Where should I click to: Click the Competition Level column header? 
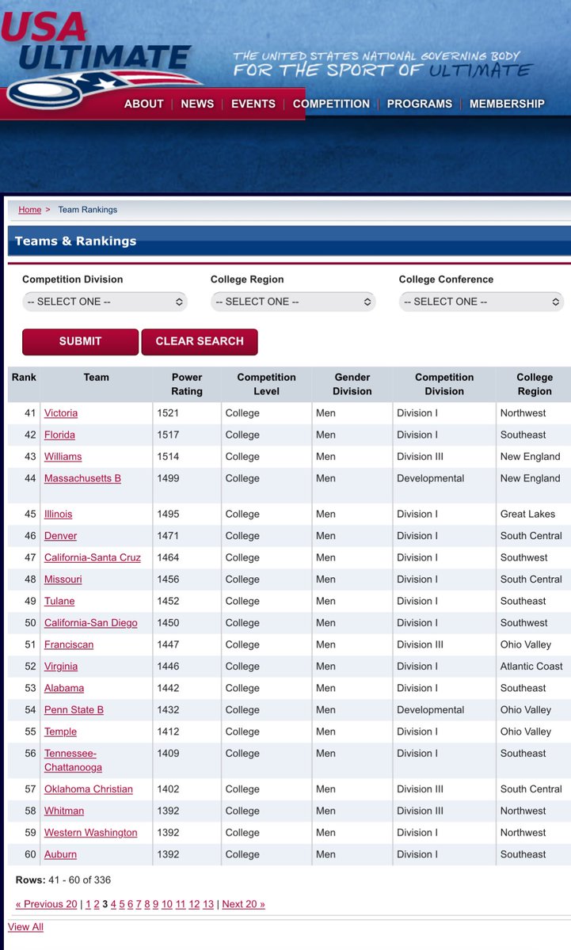(x=267, y=384)
